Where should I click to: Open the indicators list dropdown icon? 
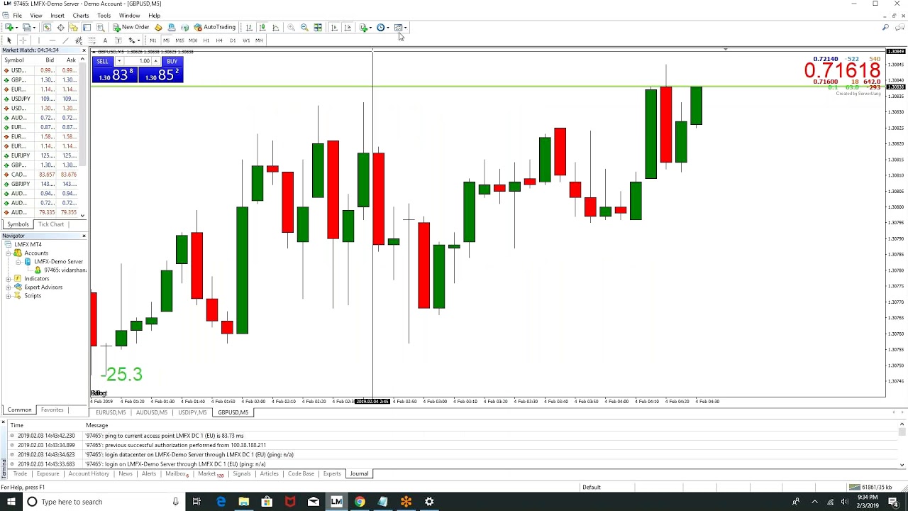(365, 27)
